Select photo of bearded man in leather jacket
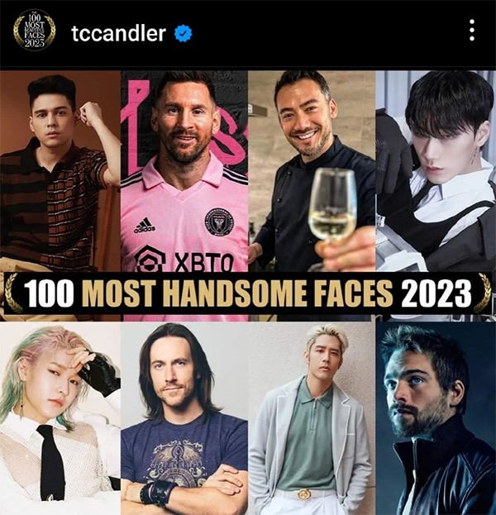 point(436,418)
